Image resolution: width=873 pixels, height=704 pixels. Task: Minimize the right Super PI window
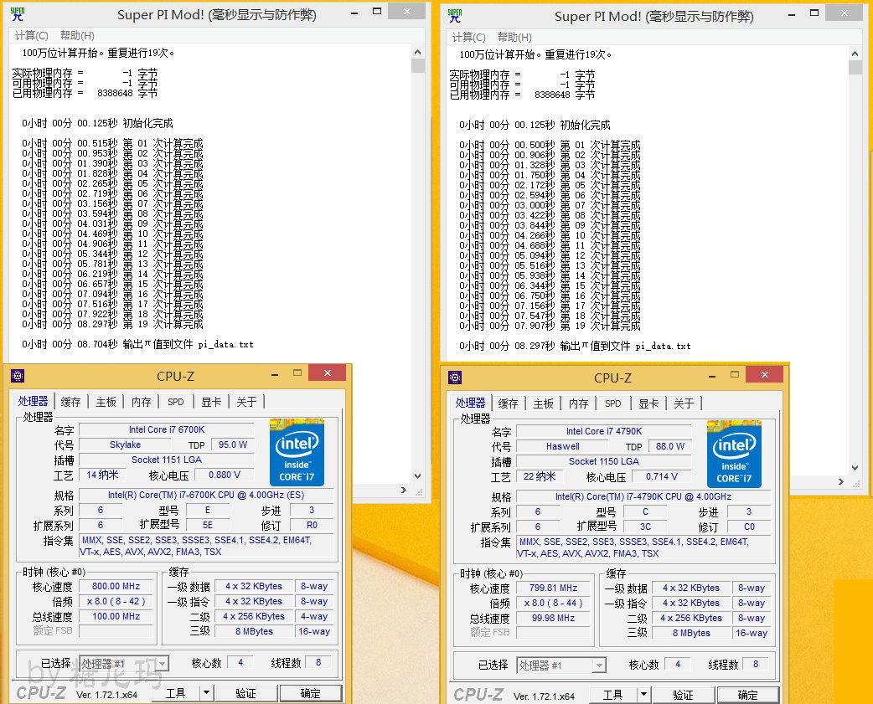[x=792, y=14]
